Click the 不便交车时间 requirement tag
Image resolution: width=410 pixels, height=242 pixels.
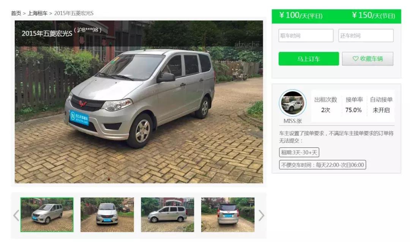[322, 165]
